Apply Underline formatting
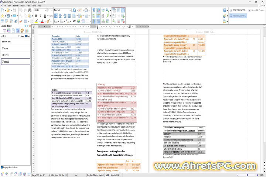The height and width of the screenshot is (177, 266). click(x=45, y=16)
